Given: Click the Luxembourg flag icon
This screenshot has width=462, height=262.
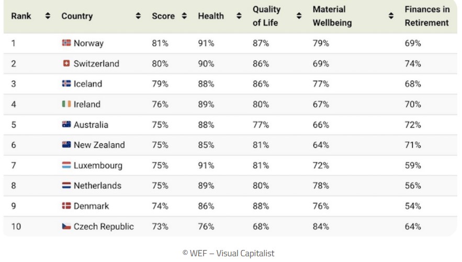Looking at the screenshot, I should [66, 165].
